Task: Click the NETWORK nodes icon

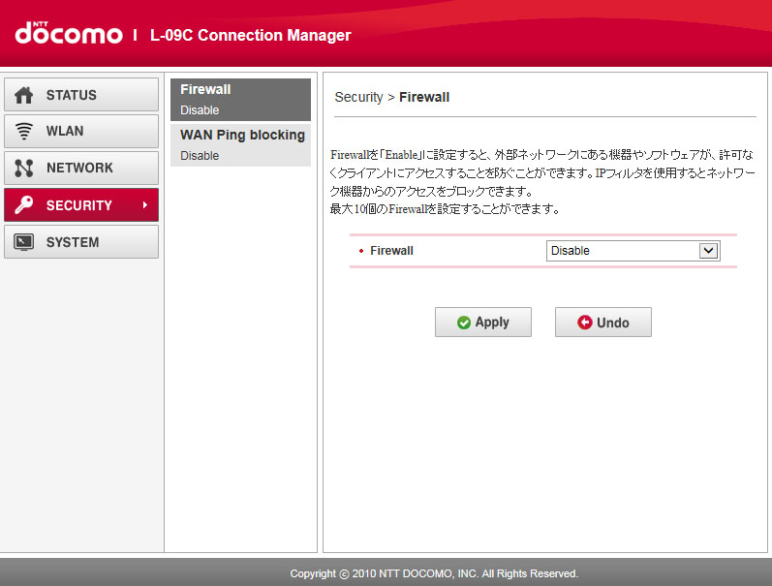Action: [x=25, y=169]
